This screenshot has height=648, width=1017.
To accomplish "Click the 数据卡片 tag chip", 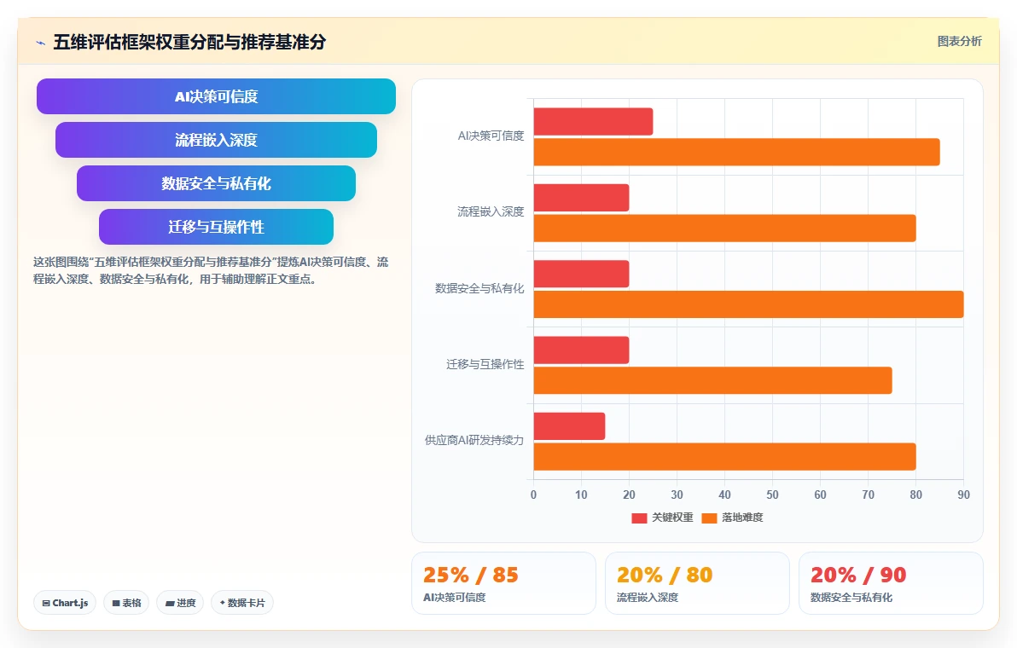I will (x=242, y=603).
